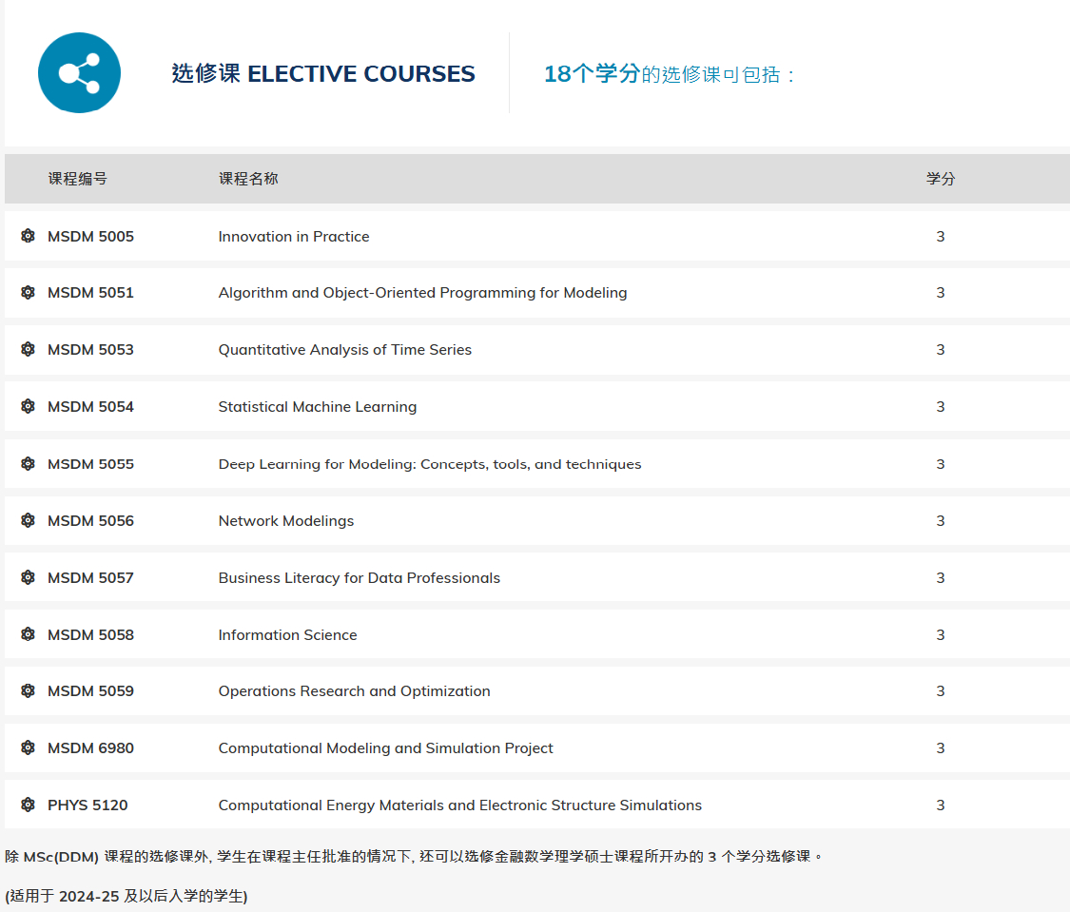The image size is (1070, 912).
Task: Open the MSDM 5055 course code
Action: coord(90,464)
